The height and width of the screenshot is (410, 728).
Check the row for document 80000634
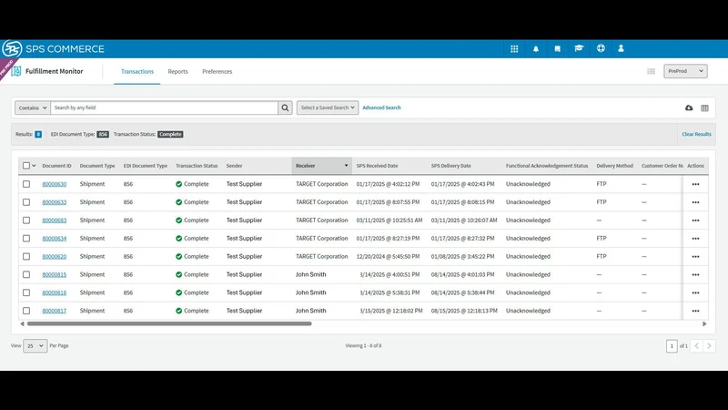coord(26,239)
